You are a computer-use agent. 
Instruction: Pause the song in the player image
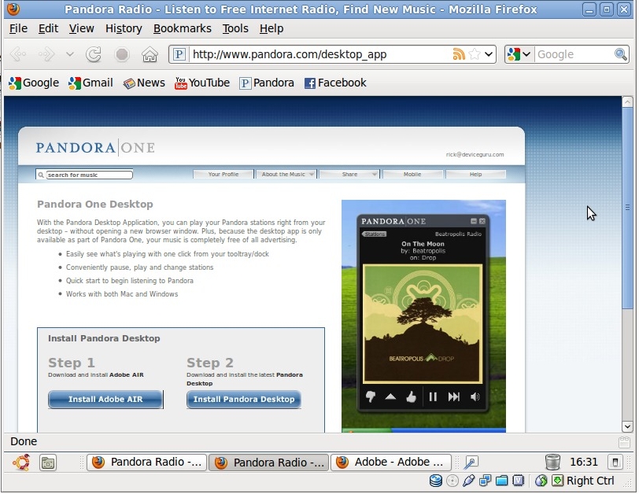pos(433,396)
